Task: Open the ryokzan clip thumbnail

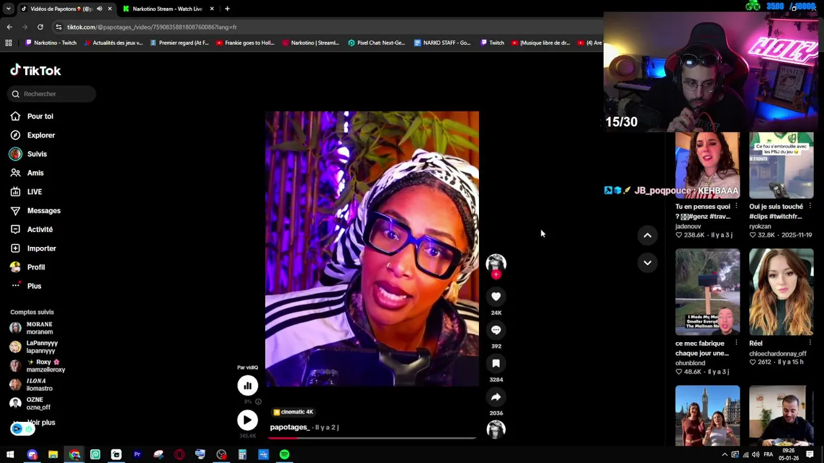Action: coord(782,165)
